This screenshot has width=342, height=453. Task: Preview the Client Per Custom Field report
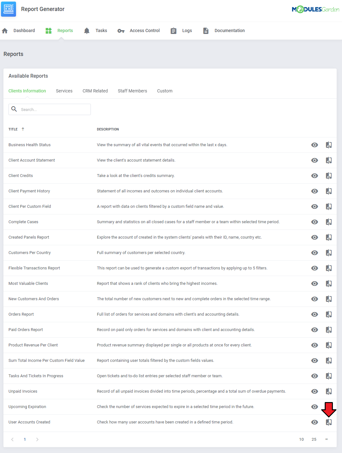[x=315, y=207]
